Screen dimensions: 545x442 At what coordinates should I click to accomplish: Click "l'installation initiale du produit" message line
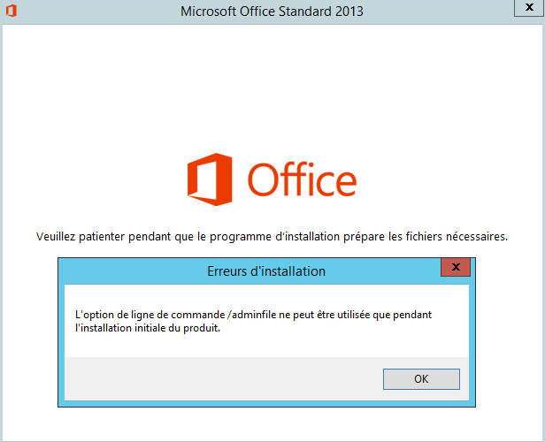(x=148, y=328)
